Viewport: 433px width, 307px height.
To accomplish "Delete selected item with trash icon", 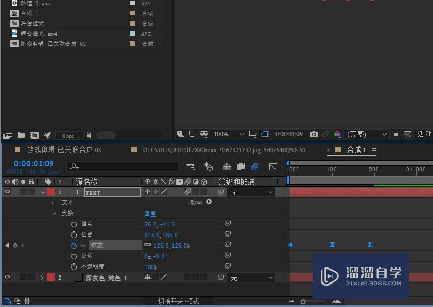I will coord(88,135).
